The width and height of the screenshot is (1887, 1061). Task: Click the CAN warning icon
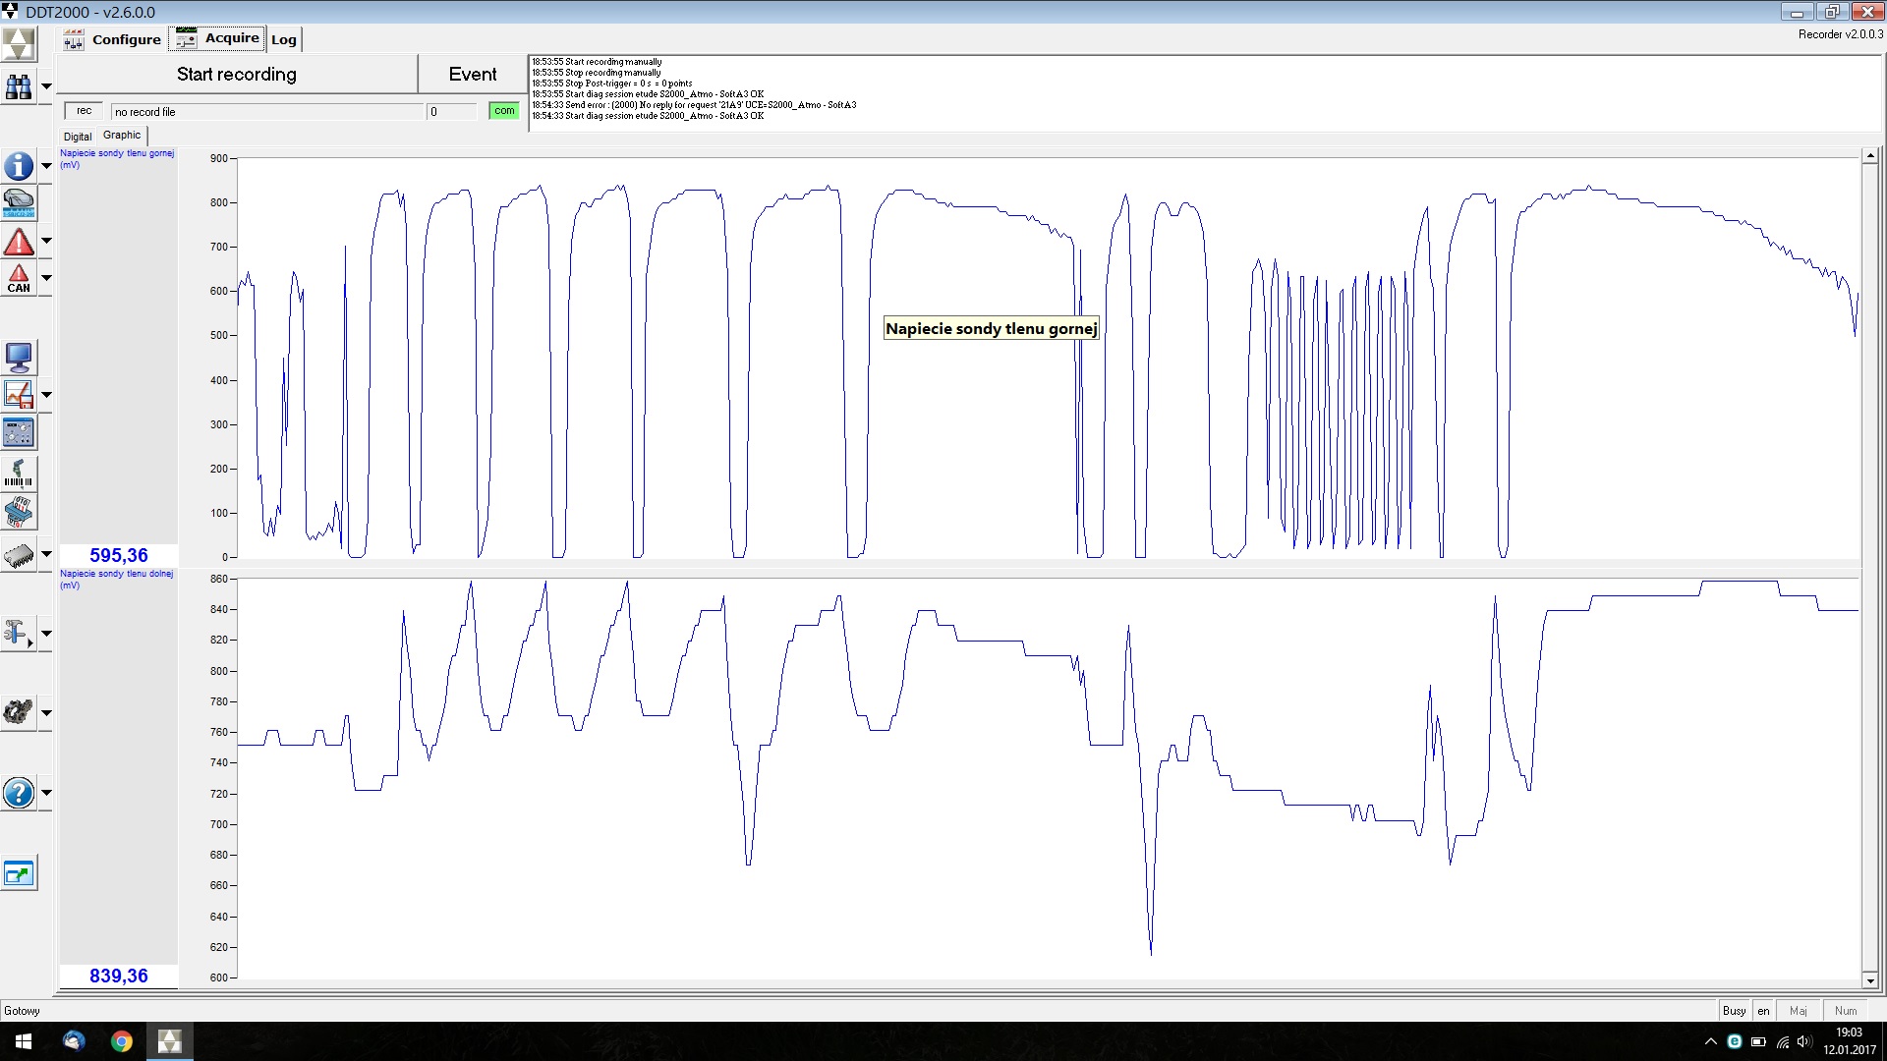[19, 278]
